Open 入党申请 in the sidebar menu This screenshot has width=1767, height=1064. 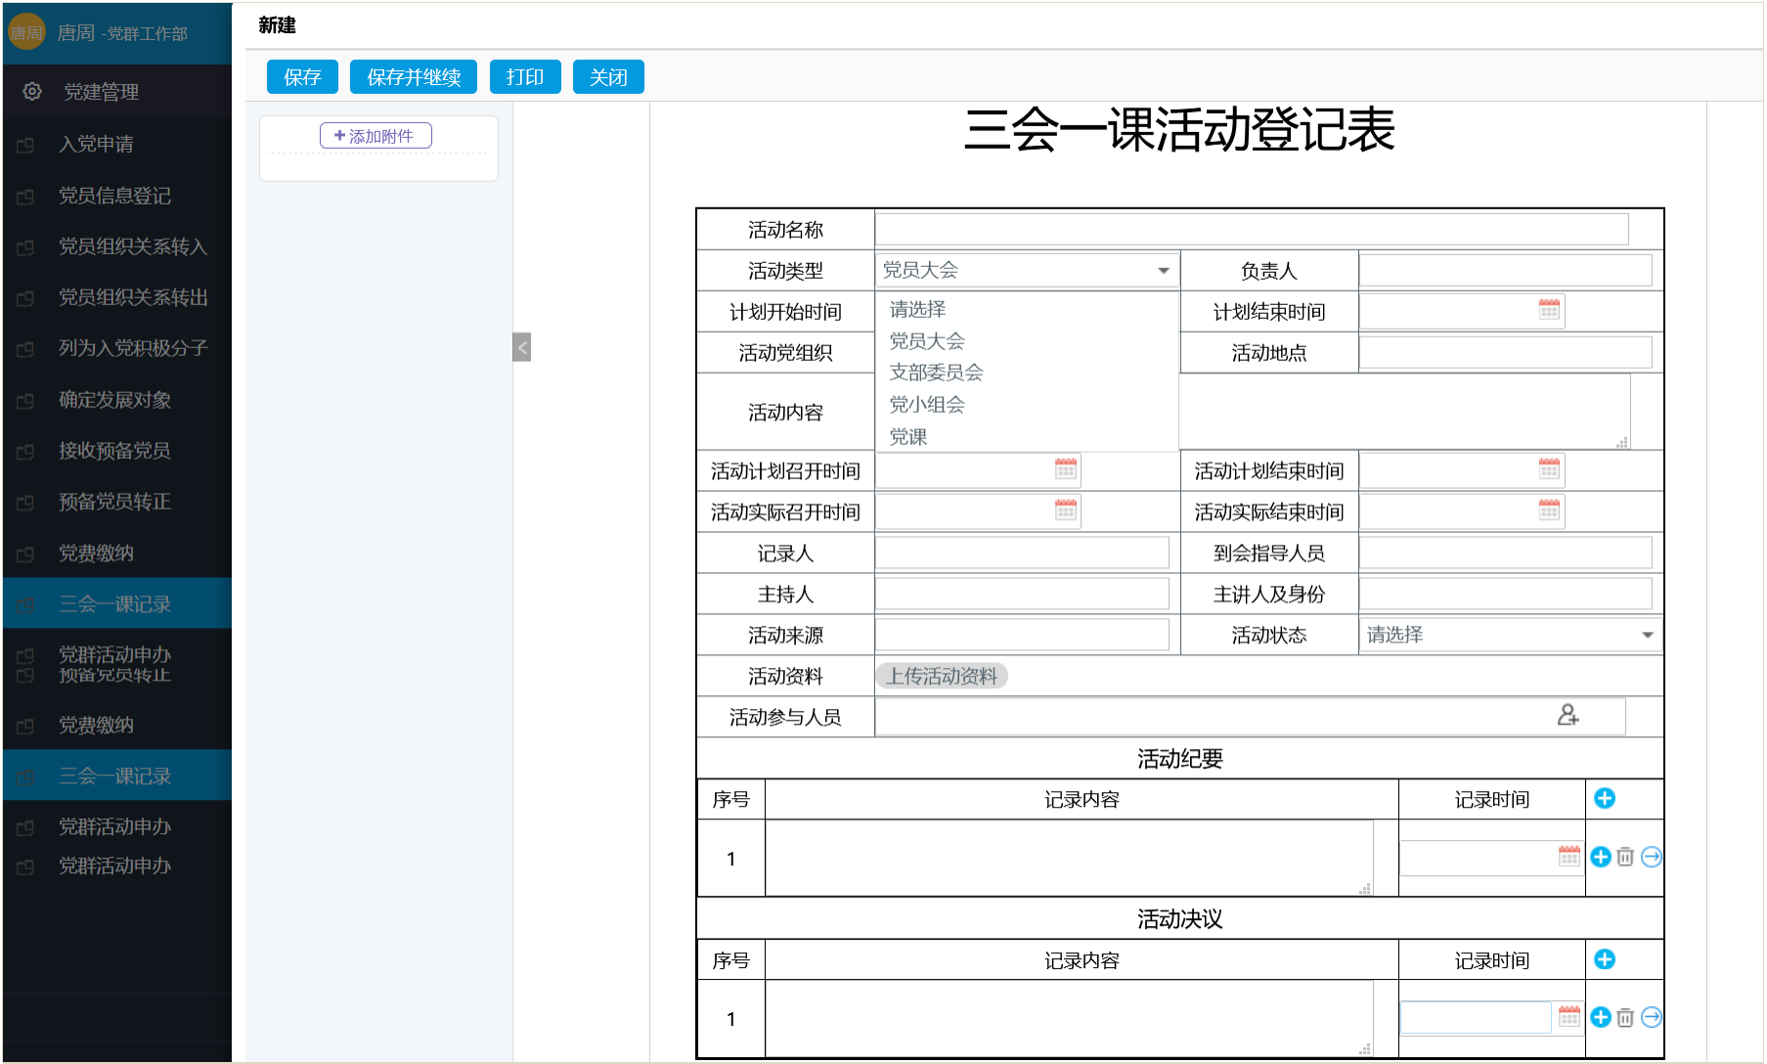[96, 145]
